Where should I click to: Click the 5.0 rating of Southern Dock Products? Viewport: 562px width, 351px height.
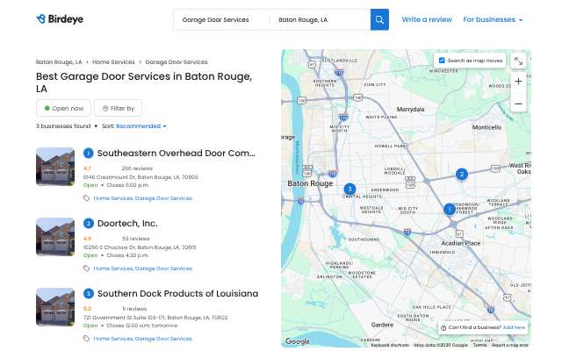[87, 309]
